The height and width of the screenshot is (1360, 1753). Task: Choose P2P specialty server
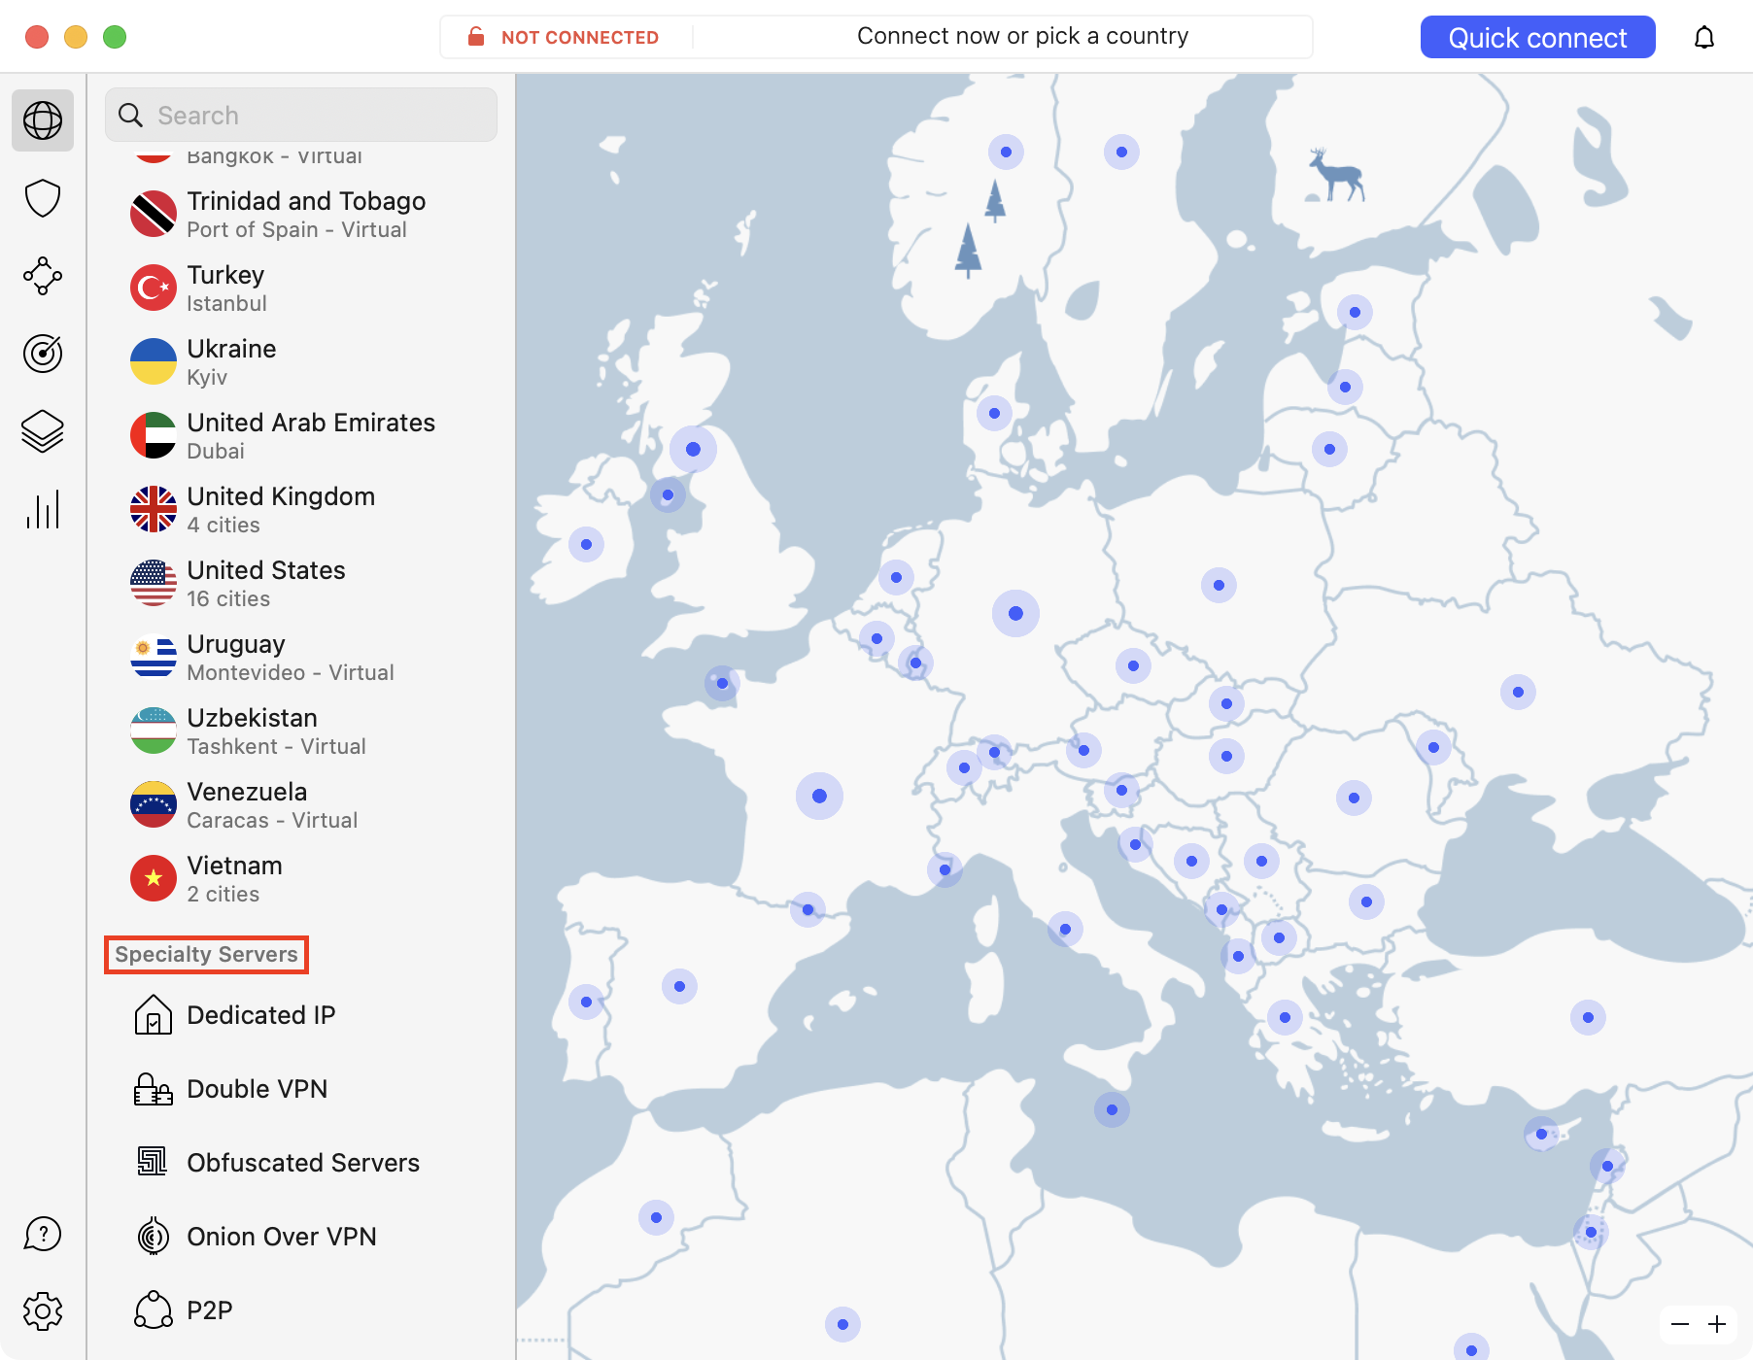tap(301, 1310)
